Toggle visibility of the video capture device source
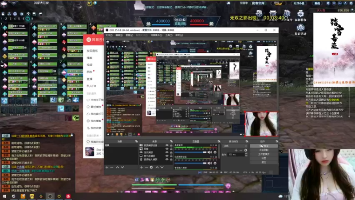The height and width of the screenshot is (200, 355). [167, 145]
